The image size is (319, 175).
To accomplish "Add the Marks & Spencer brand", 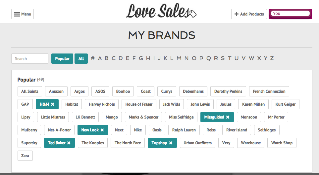I will pyautogui.click(x=143, y=117).
